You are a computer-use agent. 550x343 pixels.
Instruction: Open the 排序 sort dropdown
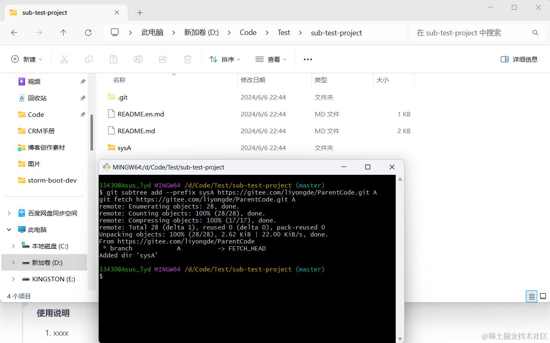pos(225,59)
